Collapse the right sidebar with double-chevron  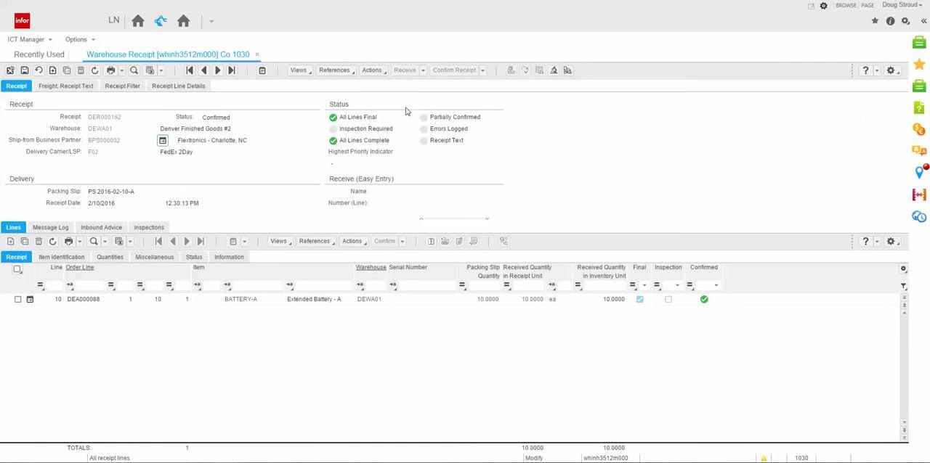pos(923,21)
